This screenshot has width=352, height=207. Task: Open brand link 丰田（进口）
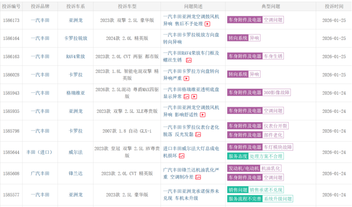pos(40,152)
